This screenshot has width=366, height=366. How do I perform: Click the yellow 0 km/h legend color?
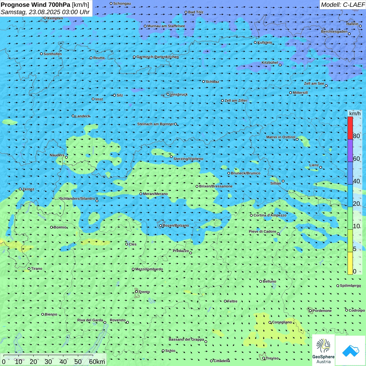350,263
